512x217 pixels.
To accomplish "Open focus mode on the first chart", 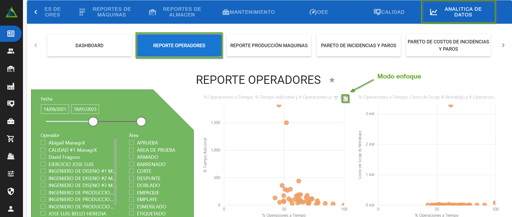I will click(345, 98).
